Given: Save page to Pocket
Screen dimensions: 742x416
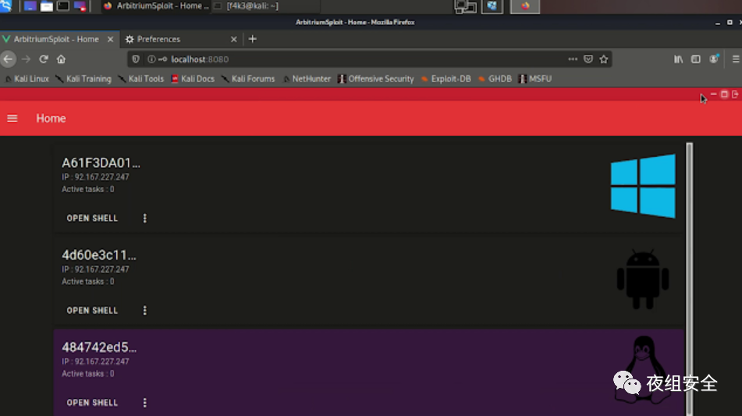Looking at the screenshot, I should click(x=588, y=59).
